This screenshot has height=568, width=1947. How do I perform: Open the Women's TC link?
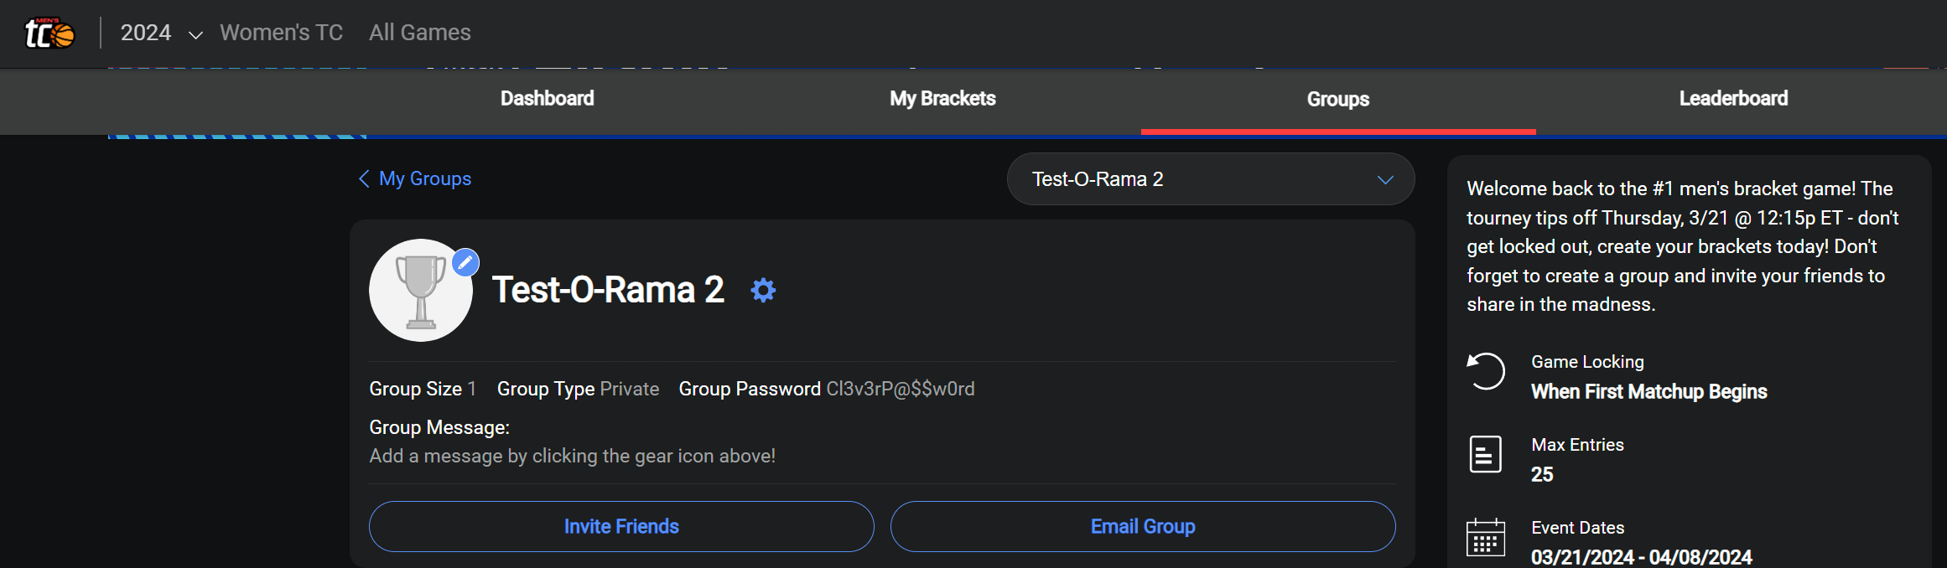pos(281,33)
